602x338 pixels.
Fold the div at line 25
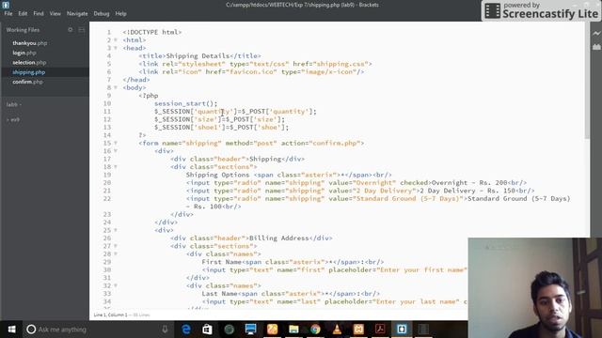tap(116, 230)
